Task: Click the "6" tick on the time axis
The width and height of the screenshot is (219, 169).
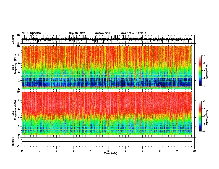Action: click(126, 151)
